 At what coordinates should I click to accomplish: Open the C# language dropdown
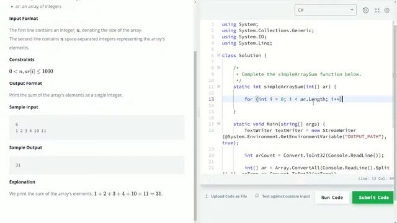click(x=325, y=10)
